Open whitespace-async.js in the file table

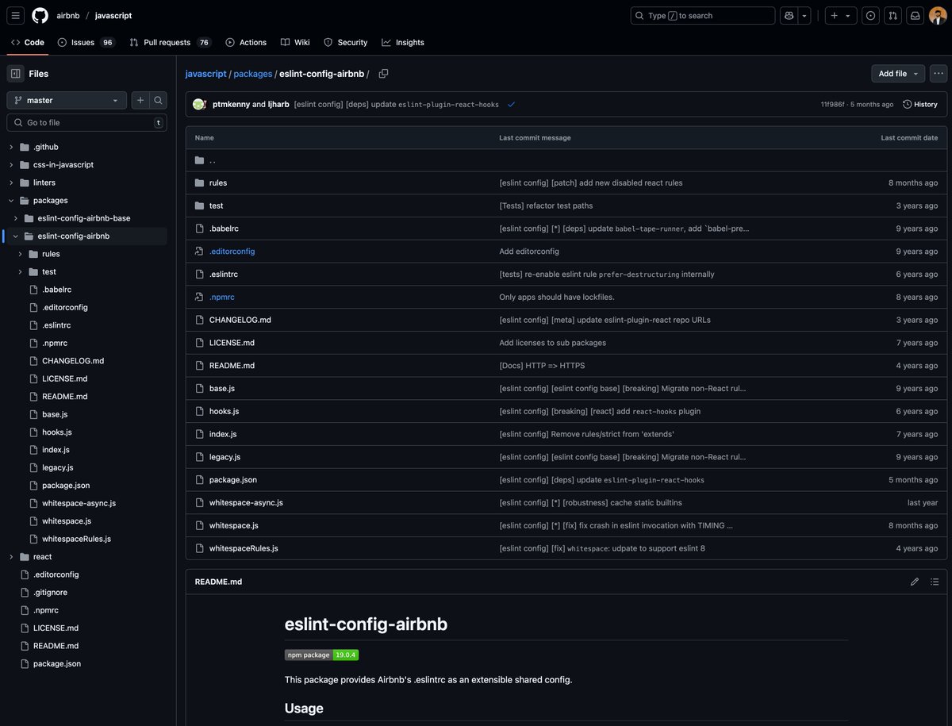(x=246, y=503)
